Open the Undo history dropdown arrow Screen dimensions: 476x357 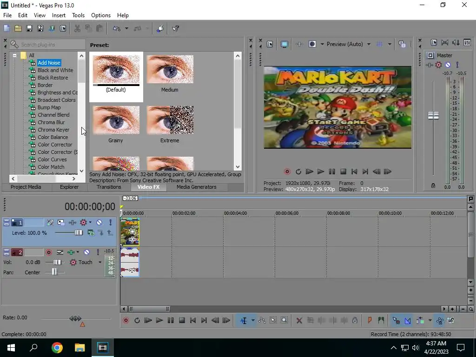(126, 28)
